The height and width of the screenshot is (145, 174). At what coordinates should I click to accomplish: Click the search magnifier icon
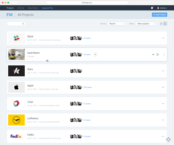click(23, 24)
